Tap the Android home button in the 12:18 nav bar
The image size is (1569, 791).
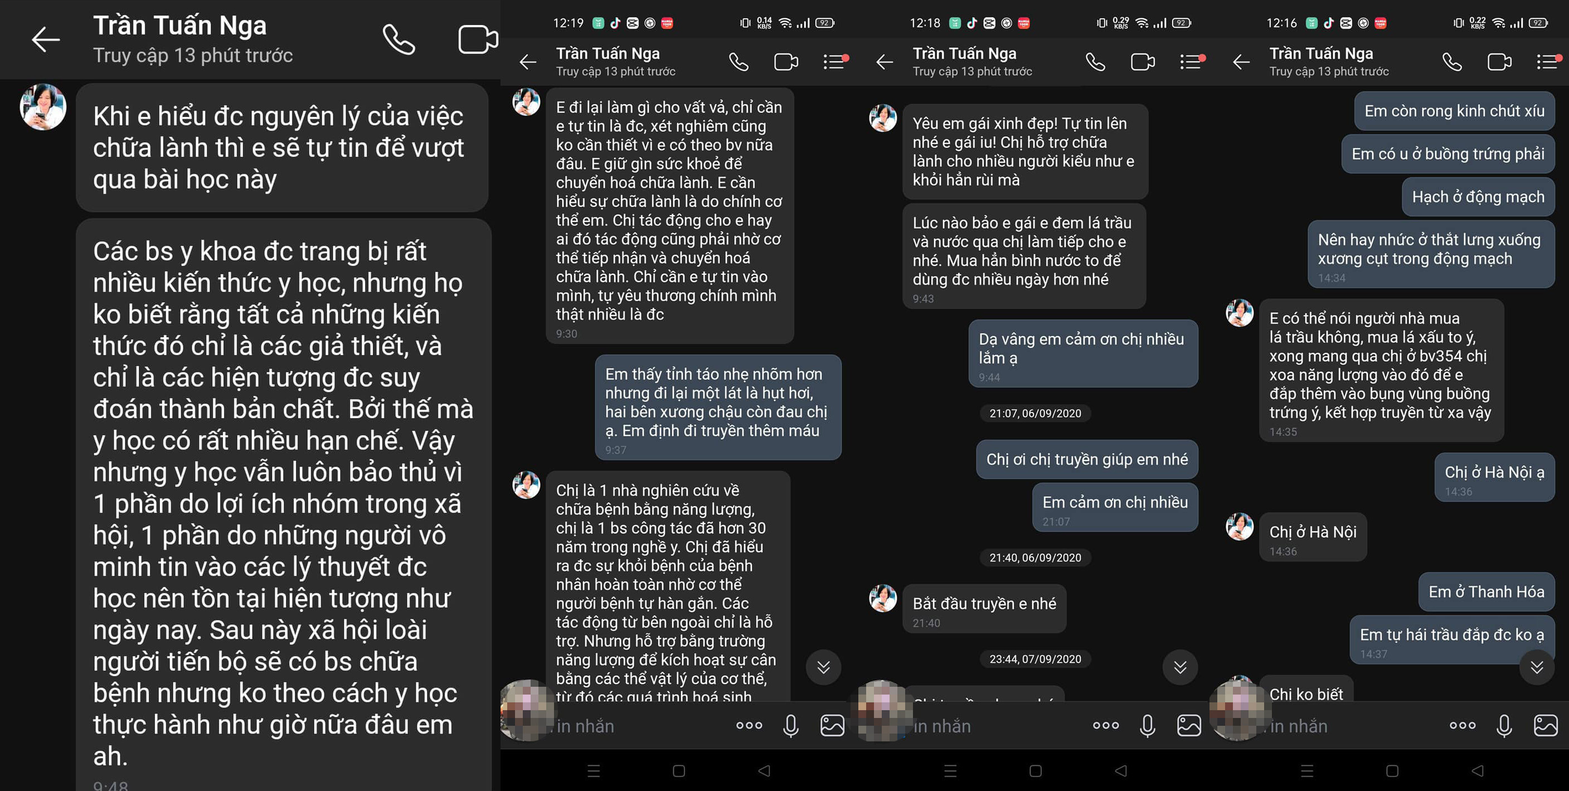click(1036, 771)
